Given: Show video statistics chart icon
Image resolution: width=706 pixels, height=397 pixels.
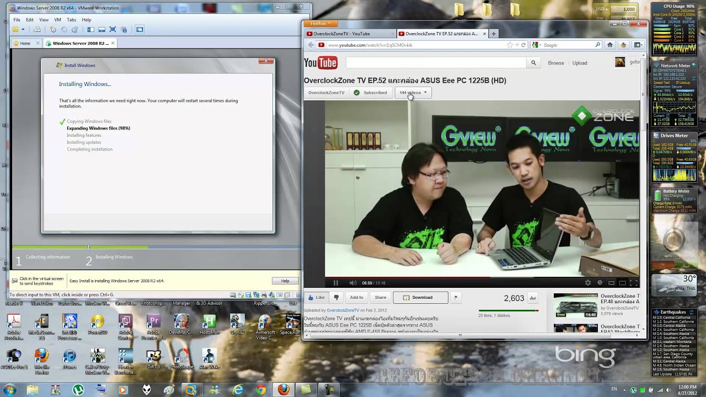Looking at the screenshot, I should point(533,298).
